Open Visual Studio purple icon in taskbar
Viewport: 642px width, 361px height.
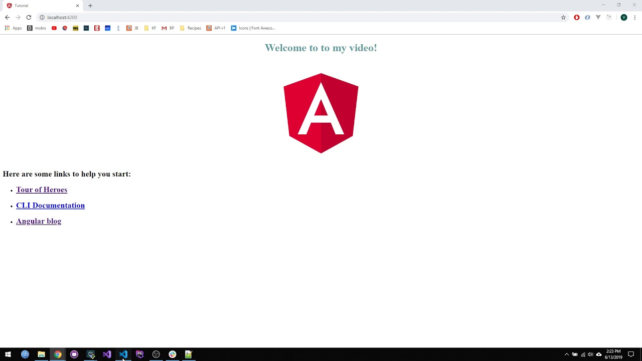pyautogui.click(x=107, y=354)
